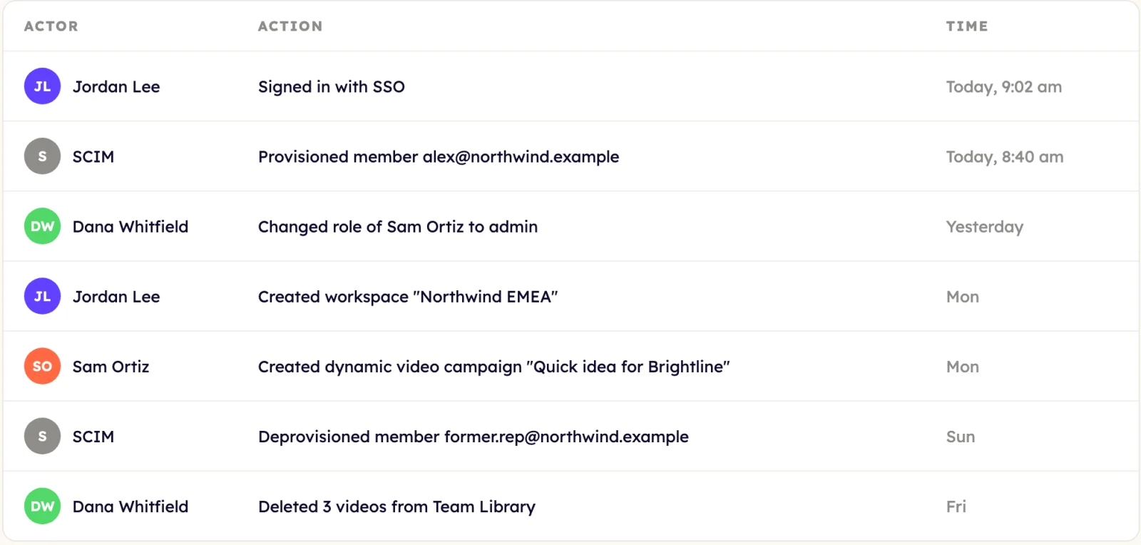This screenshot has width=1141, height=545.
Task: Click the "Sun" timestamp
Action: pyautogui.click(x=961, y=436)
